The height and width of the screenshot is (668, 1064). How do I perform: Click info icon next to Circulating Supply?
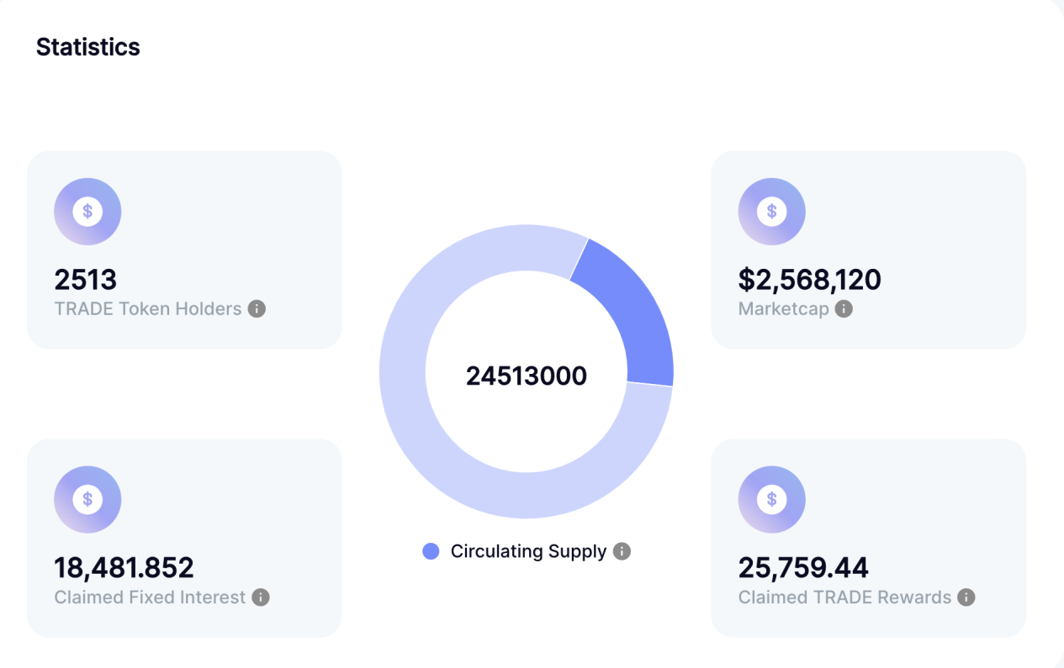click(622, 551)
